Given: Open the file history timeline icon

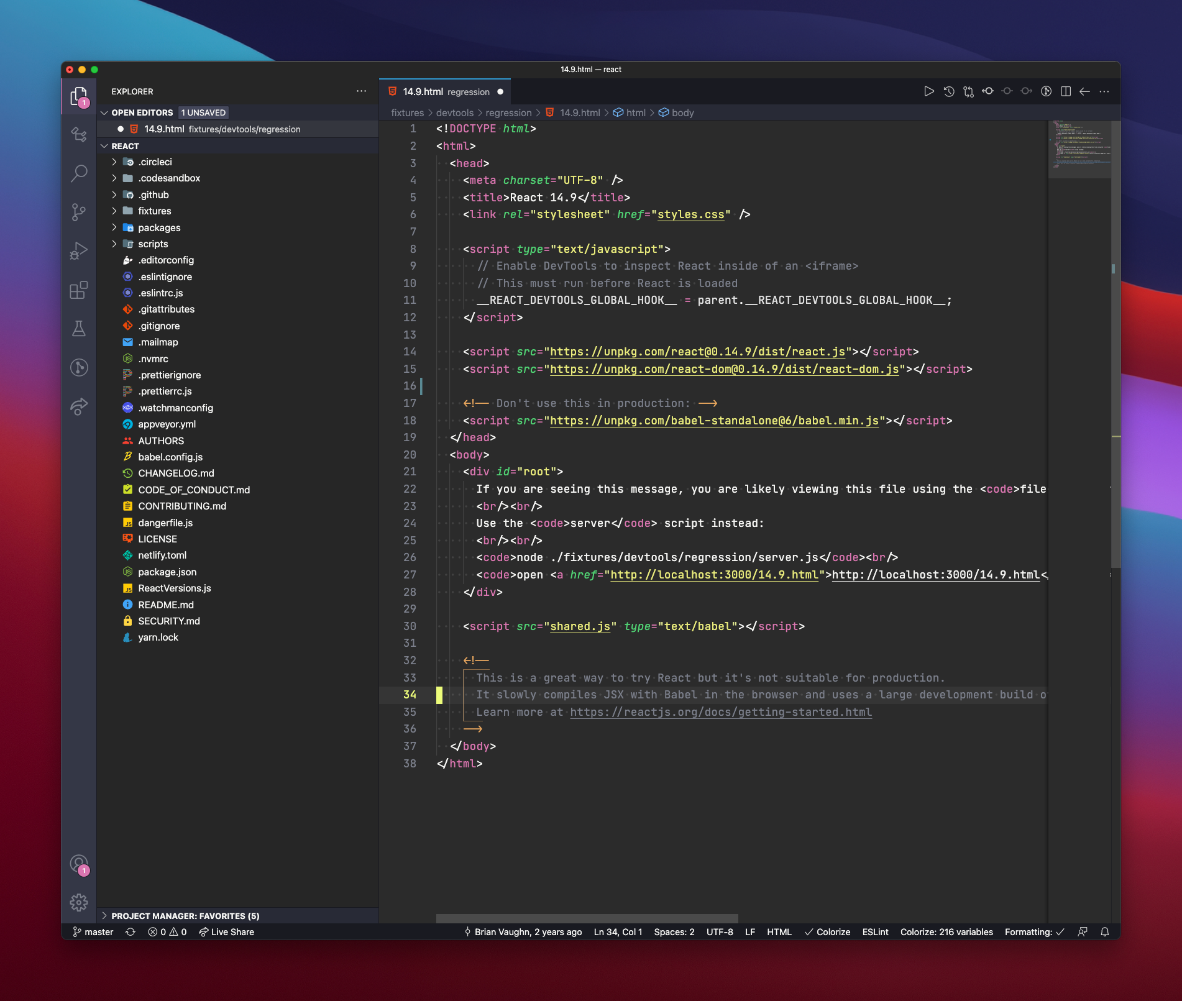Looking at the screenshot, I should pos(949,91).
